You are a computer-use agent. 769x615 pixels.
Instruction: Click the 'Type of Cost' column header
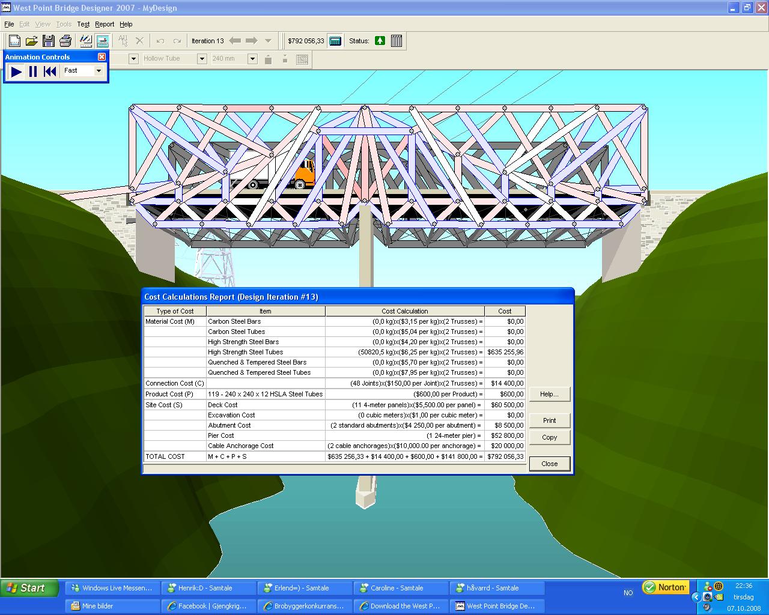click(x=175, y=311)
